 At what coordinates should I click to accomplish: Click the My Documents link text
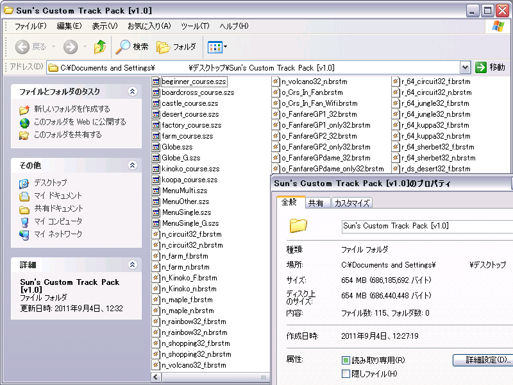pos(58,196)
